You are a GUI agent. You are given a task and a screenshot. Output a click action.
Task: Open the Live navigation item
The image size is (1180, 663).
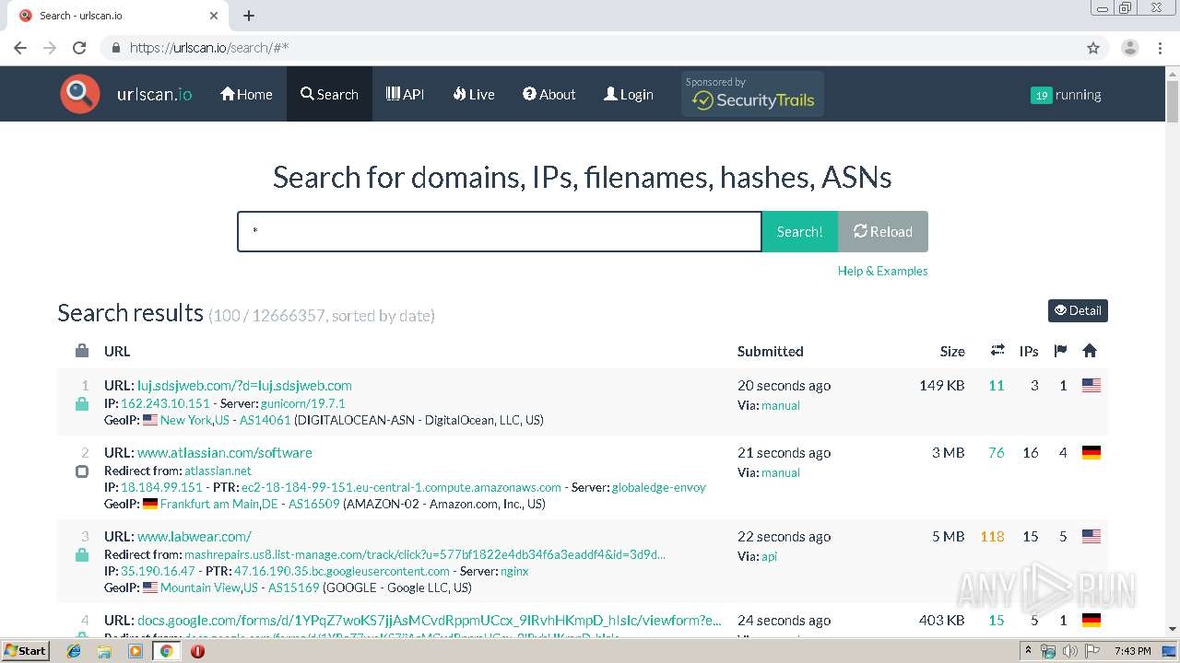(474, 94)
